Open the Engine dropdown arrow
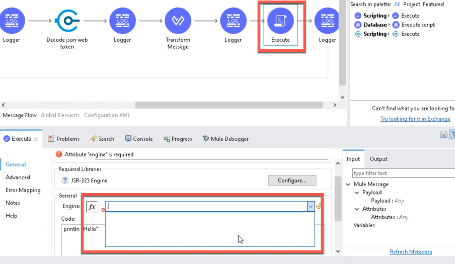455x264 pixels. pos(311,206)
